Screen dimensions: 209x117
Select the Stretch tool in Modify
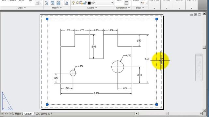(46, 3)
